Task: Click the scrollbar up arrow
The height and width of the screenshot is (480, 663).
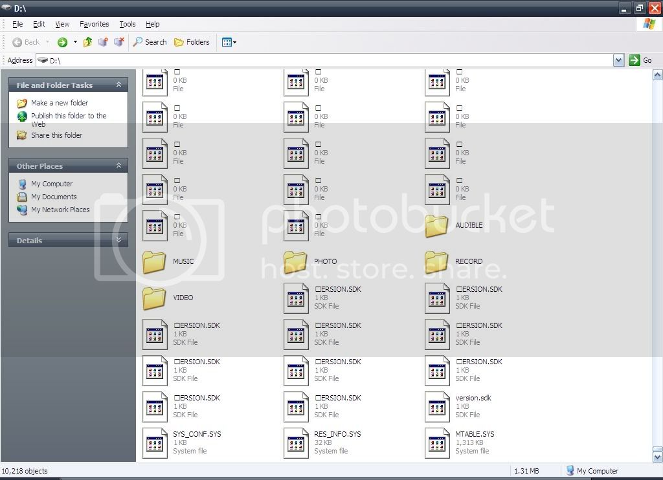Action: pyautogui.click(x=658, y=75)
